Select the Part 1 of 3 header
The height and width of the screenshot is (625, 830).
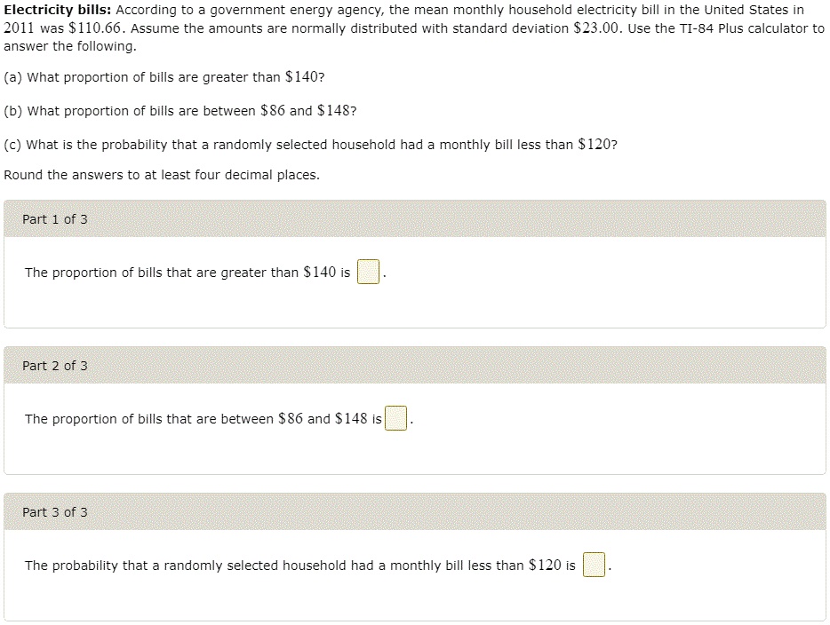[55, 218]
